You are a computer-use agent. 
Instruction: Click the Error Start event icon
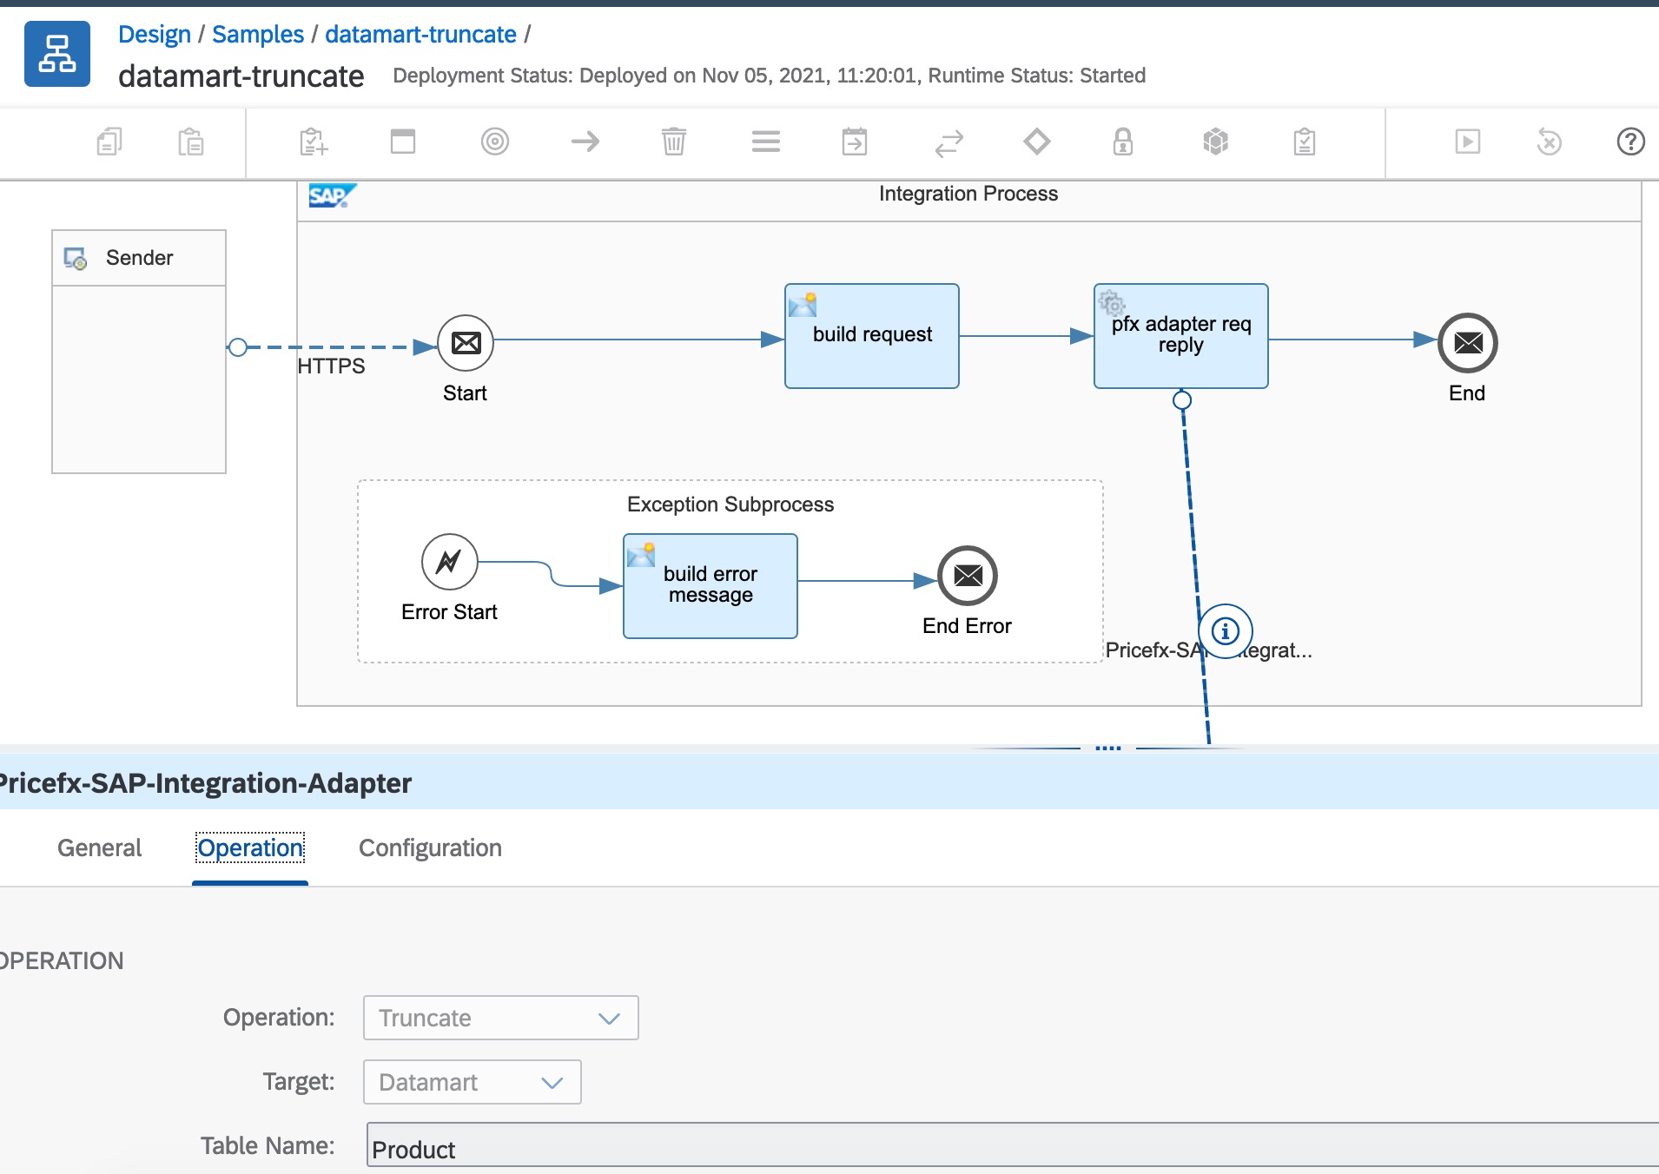click(x=449, y=562)
